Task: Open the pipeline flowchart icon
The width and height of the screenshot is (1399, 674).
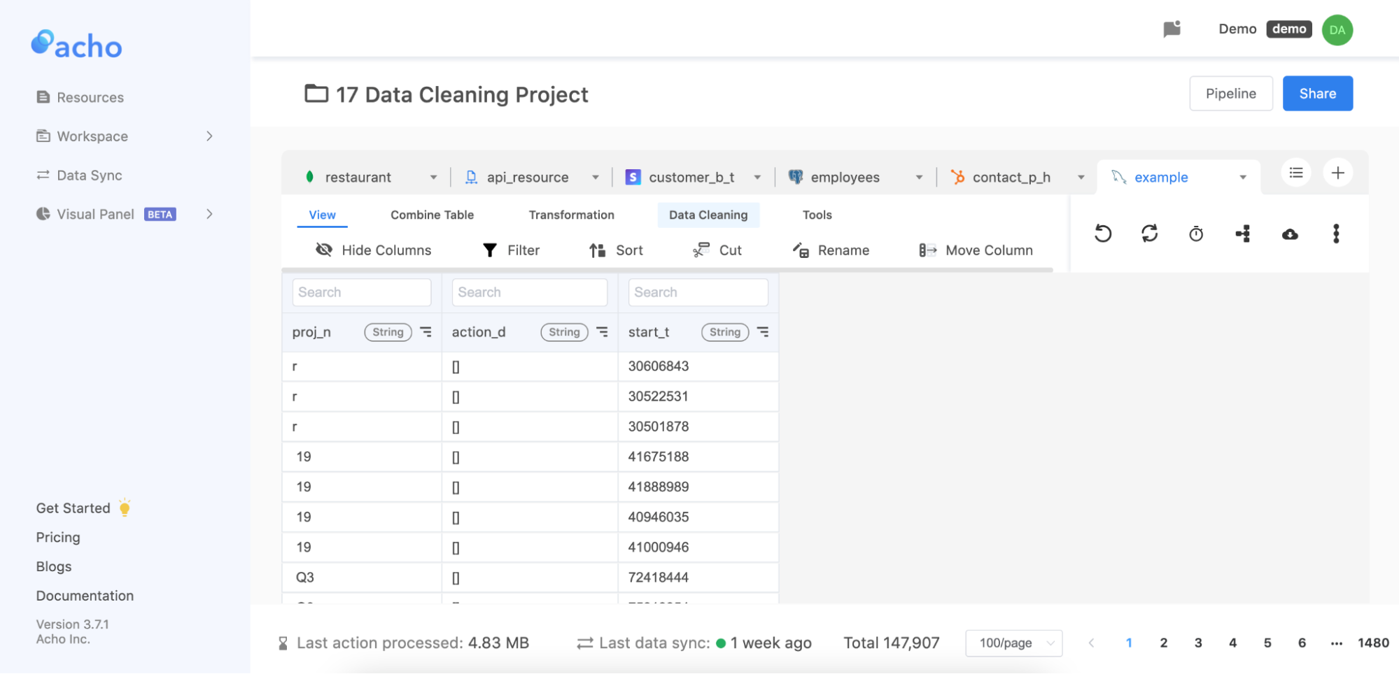Action: click(x=1243, y=234)
